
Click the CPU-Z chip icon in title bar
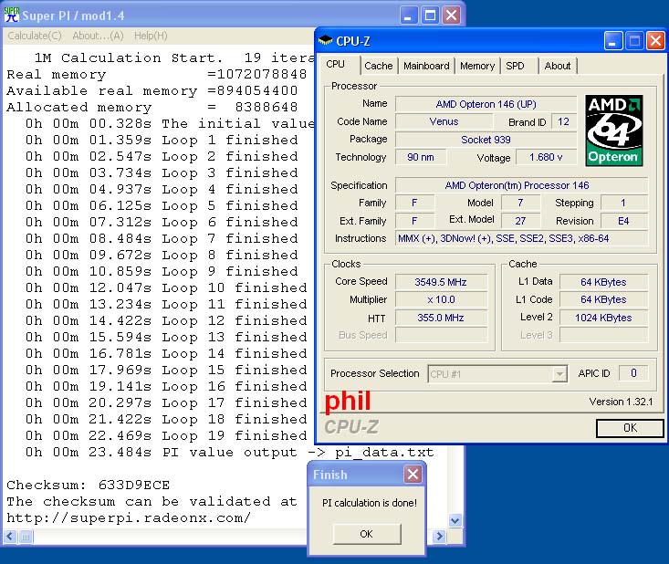coord(326,41)
